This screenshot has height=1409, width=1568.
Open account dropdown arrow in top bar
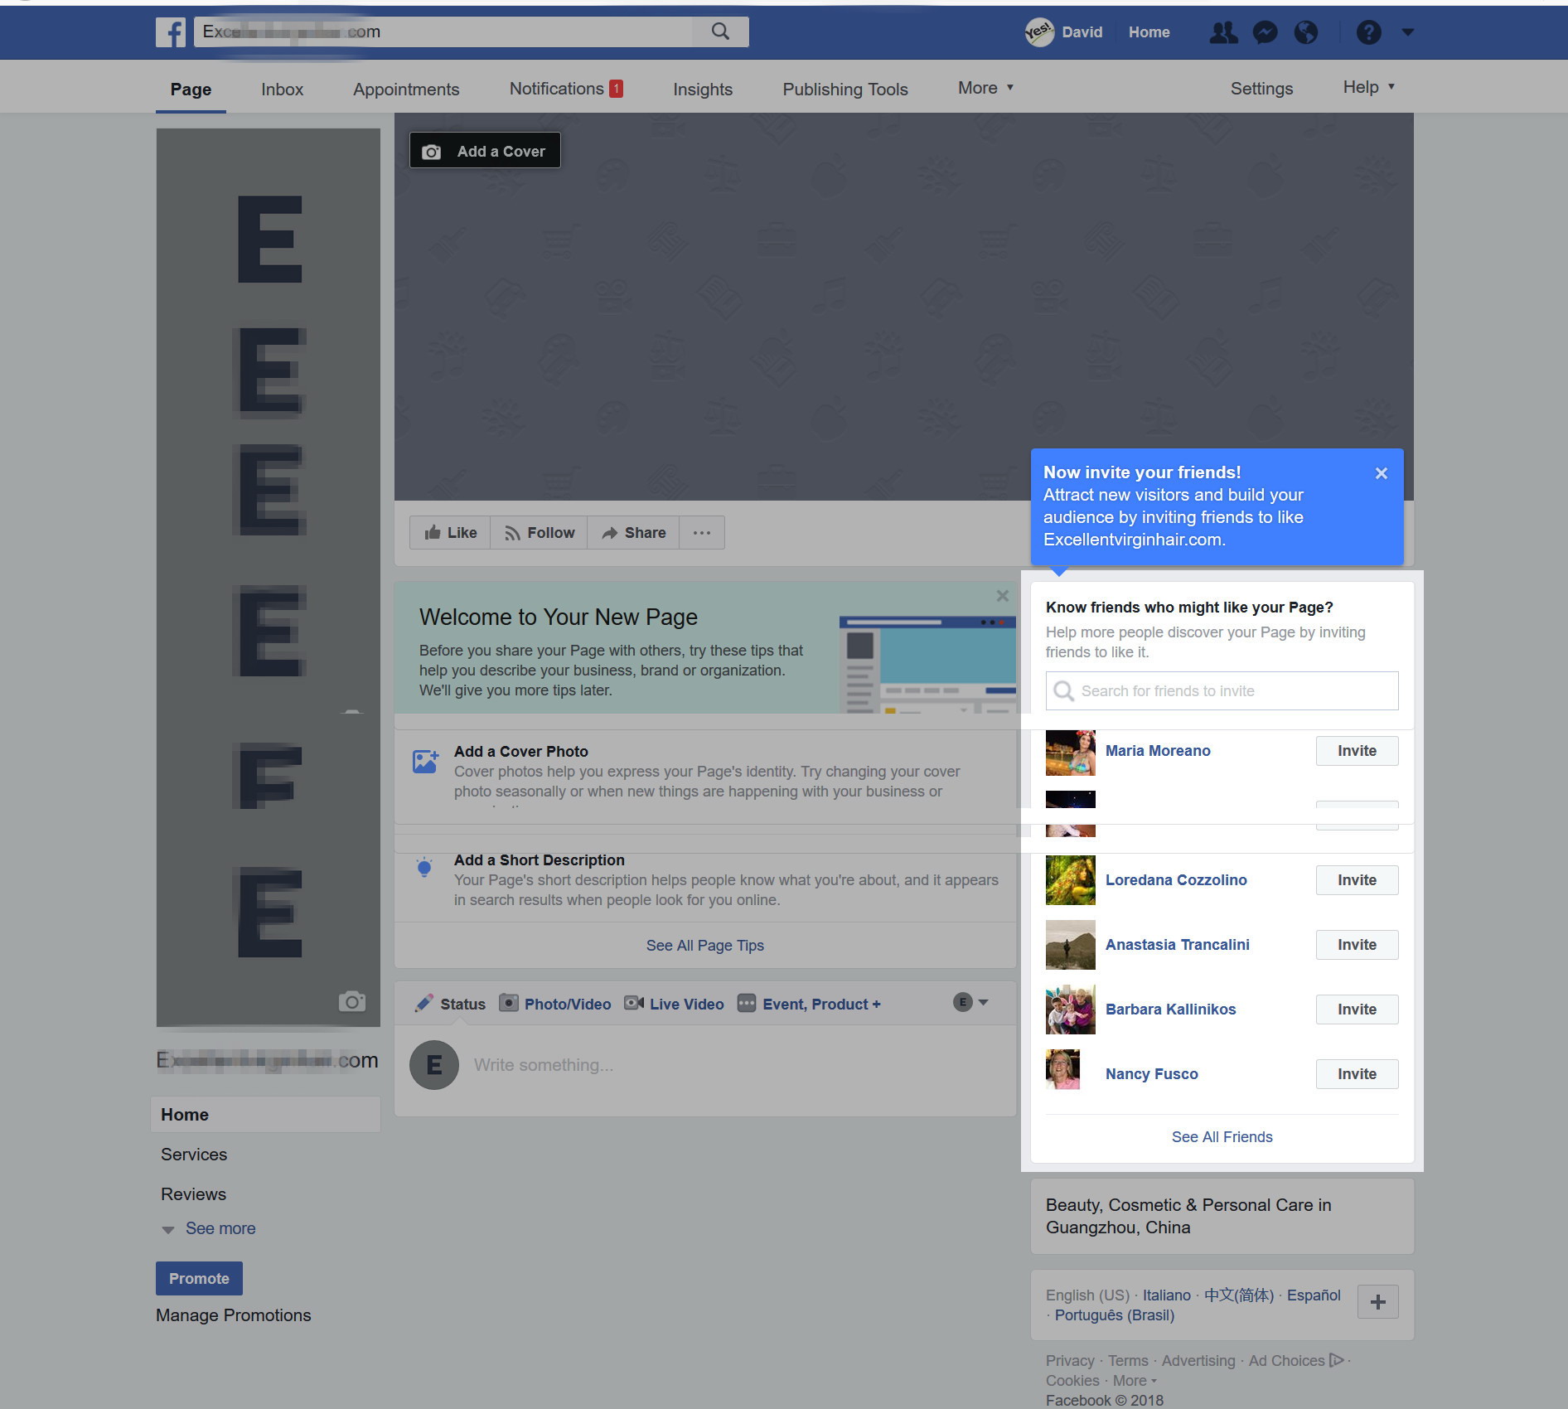click(x=1407, y=32)
